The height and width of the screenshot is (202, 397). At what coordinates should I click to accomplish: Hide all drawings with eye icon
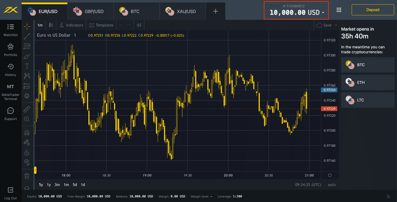click(x=27, y=161)
